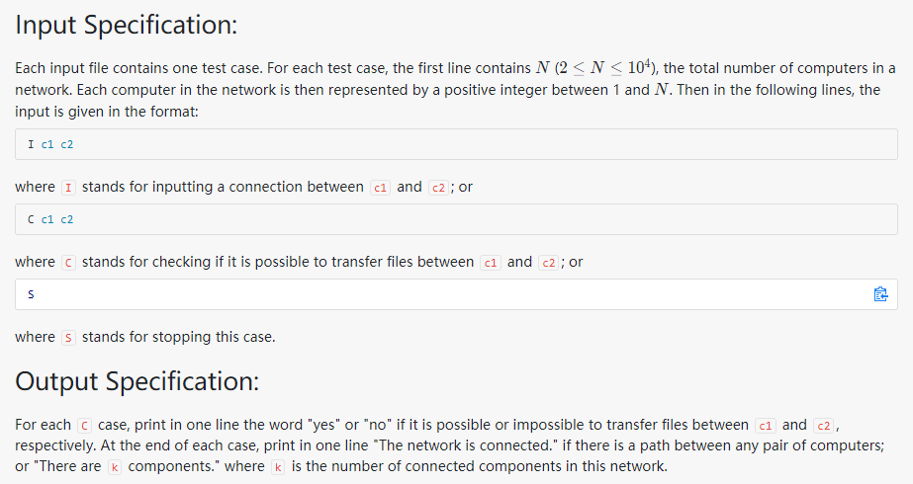Copy the S code block contents
This screenshot has width=913, height=484.
point(880,294)
